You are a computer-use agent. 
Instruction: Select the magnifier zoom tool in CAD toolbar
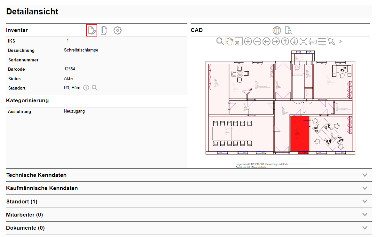tap(220, 41)
